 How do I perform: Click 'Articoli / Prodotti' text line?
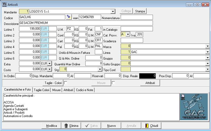point(14,113)
